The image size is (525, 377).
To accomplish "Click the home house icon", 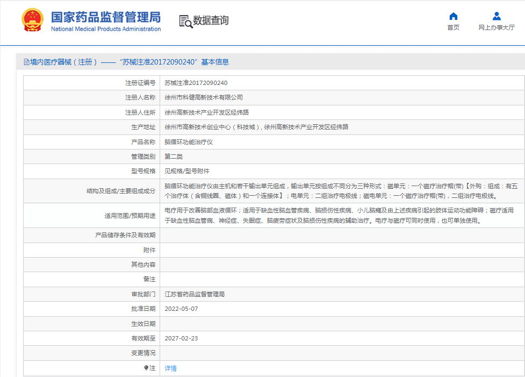I will [453, 16].
